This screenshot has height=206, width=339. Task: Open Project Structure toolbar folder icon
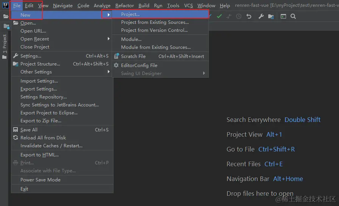click(x=271, y=16)
